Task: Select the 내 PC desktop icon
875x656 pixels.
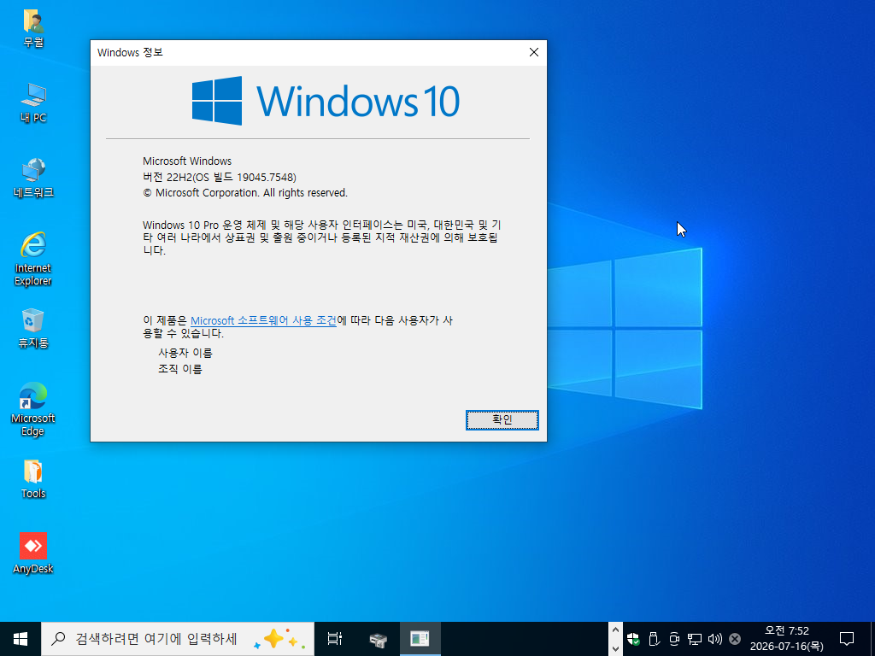Action: [x=33, y=102]
